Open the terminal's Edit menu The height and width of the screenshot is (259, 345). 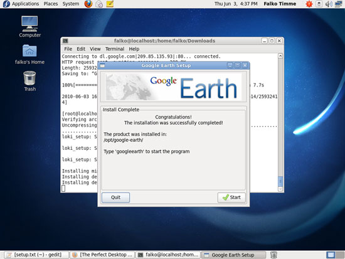tap(81, 49)
